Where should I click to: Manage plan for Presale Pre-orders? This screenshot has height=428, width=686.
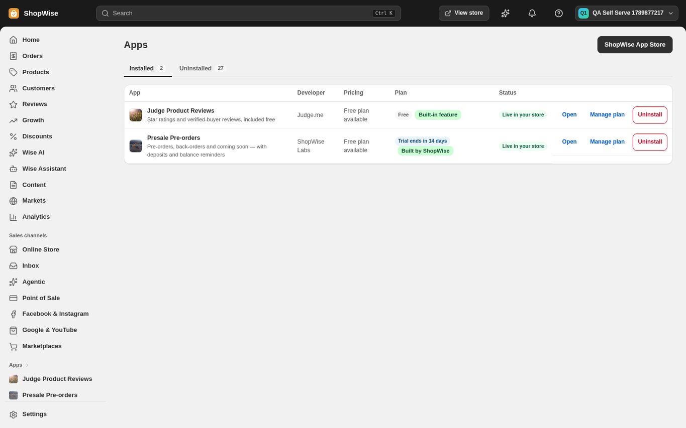[607, 142]
